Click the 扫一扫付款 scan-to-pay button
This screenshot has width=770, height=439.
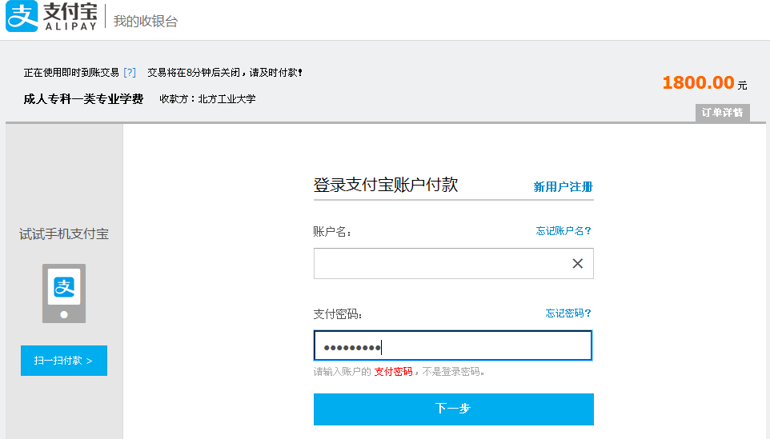tap(64, 361)
